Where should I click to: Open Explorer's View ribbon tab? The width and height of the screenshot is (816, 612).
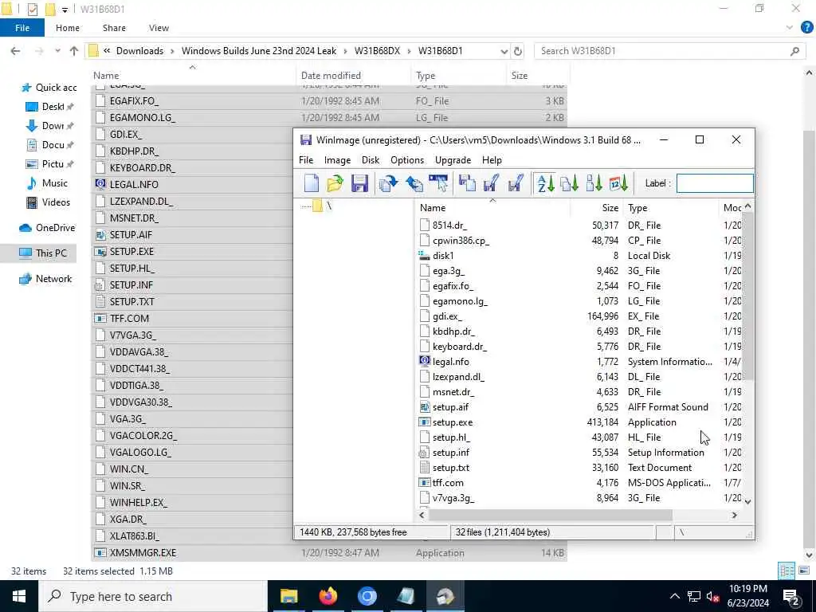159,28
